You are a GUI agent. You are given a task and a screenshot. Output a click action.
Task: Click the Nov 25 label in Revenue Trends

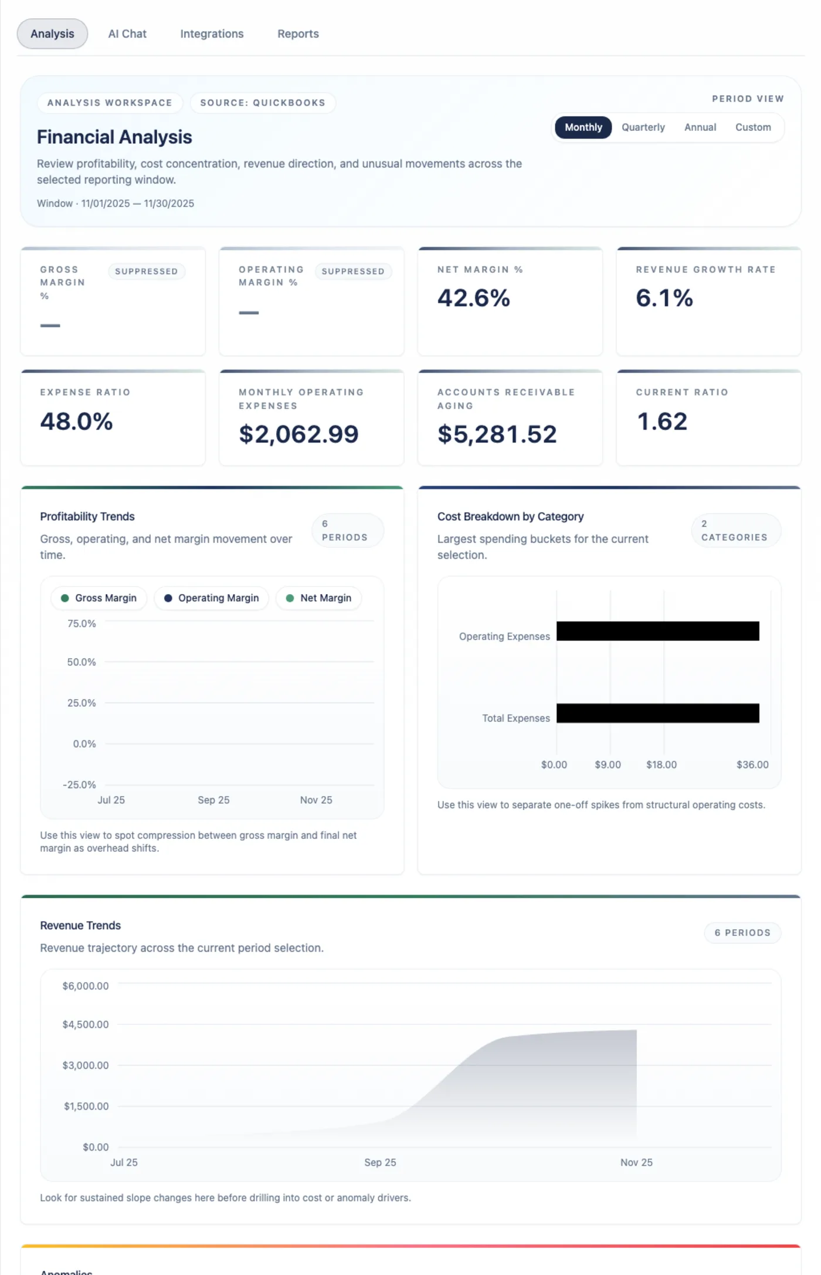tap(636, 1163)
